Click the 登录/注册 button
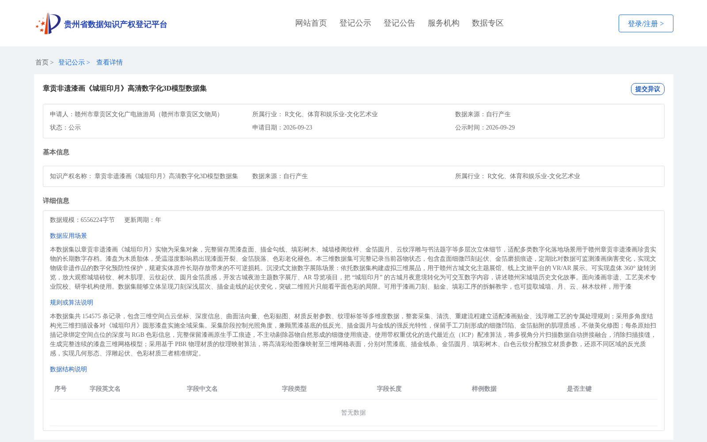 (x=646, y=23)
